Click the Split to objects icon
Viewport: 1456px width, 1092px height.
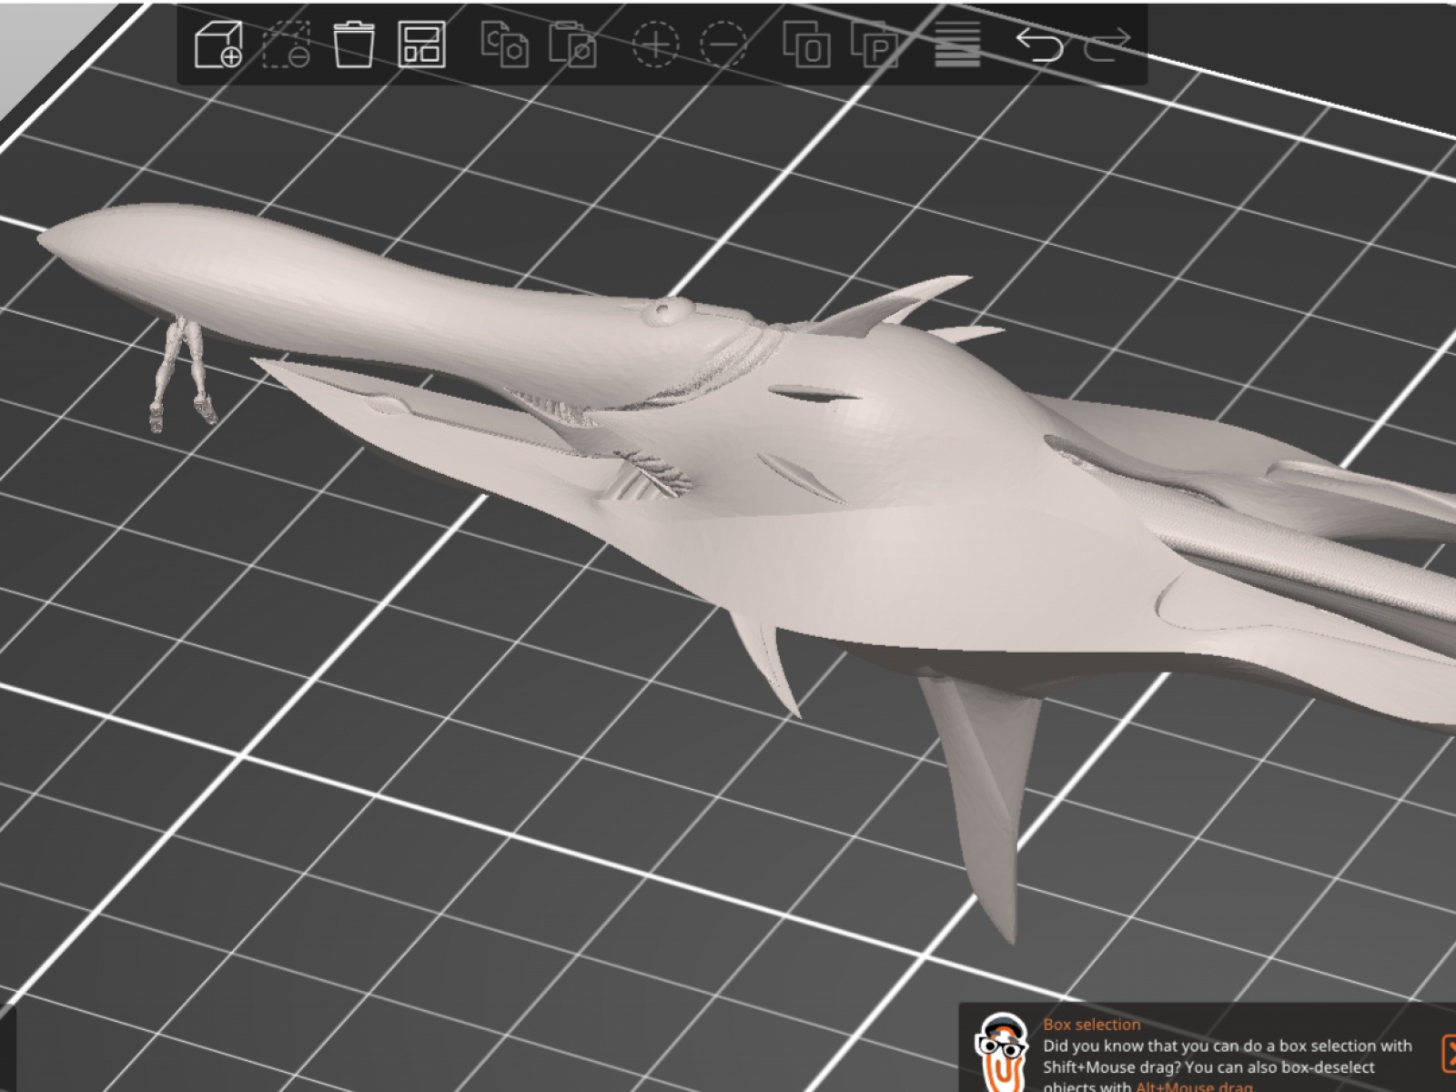(x=806, y=44)
